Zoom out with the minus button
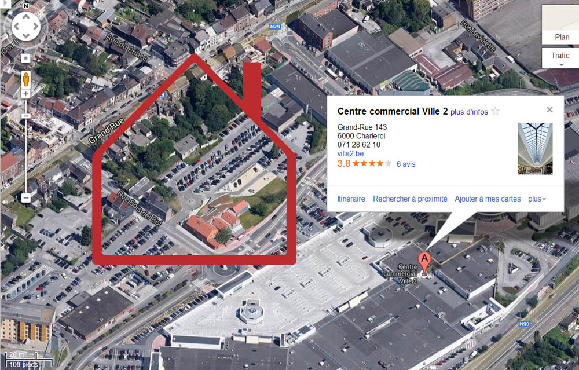 click(x=26, y=198)
